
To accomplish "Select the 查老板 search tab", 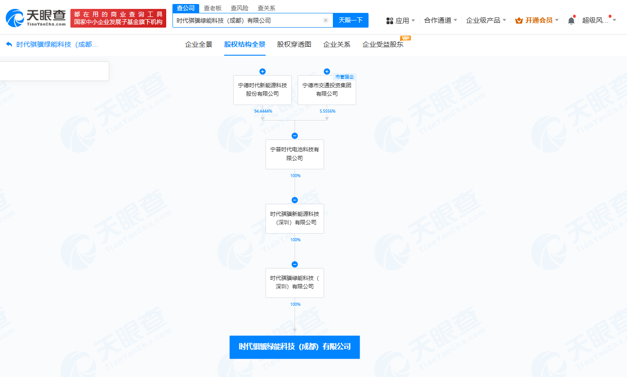I will coord(213,8).
